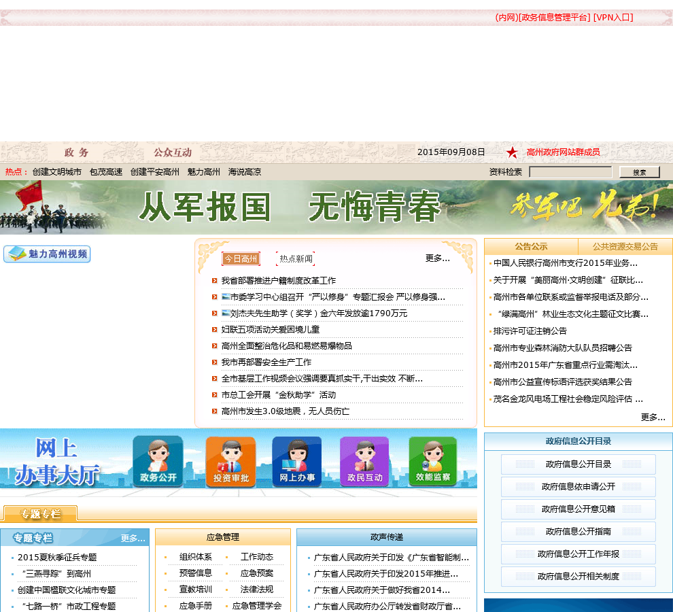The image size is (673, 612).
Task: Click hot topic 创建文明城市
Action: 56,172
